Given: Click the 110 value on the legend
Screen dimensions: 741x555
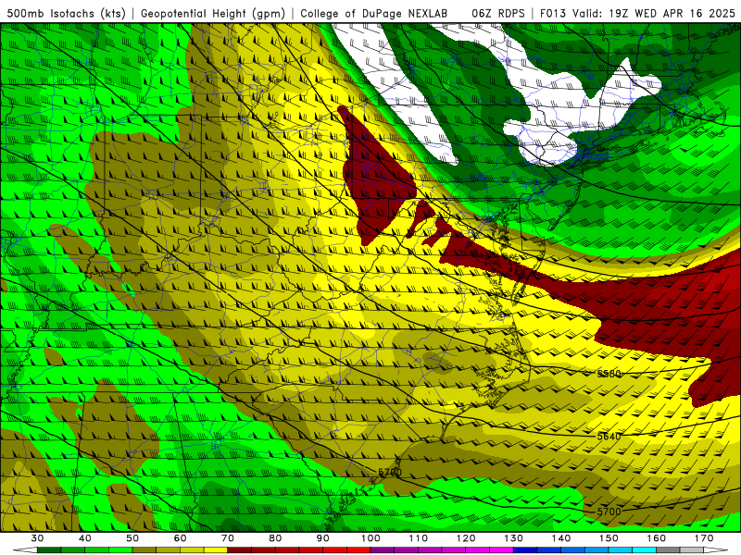Looking at the screenshot, I should coord(419,538).
